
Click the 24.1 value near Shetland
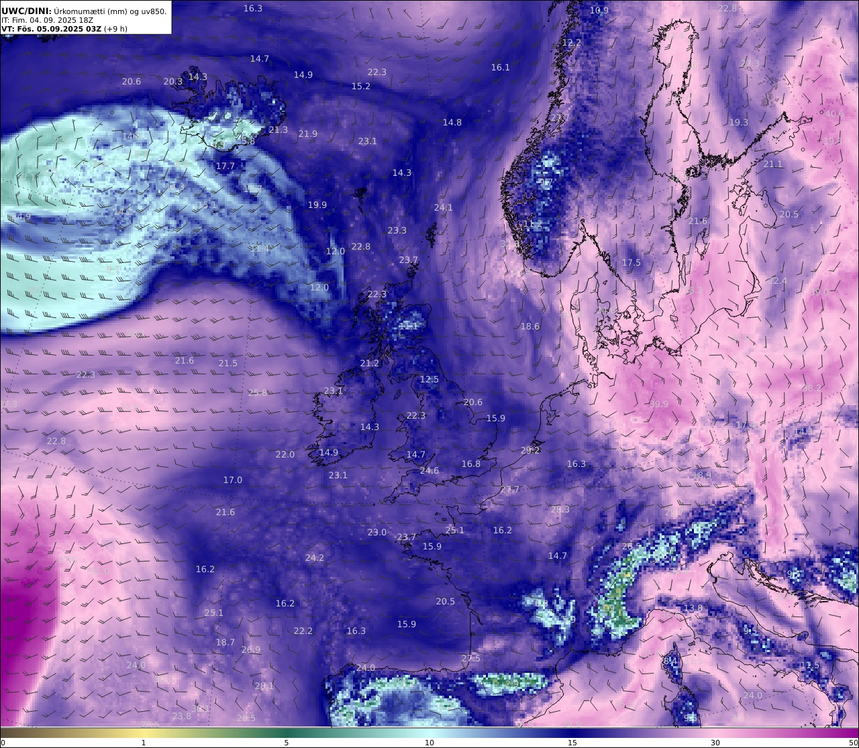click(444, 207)
